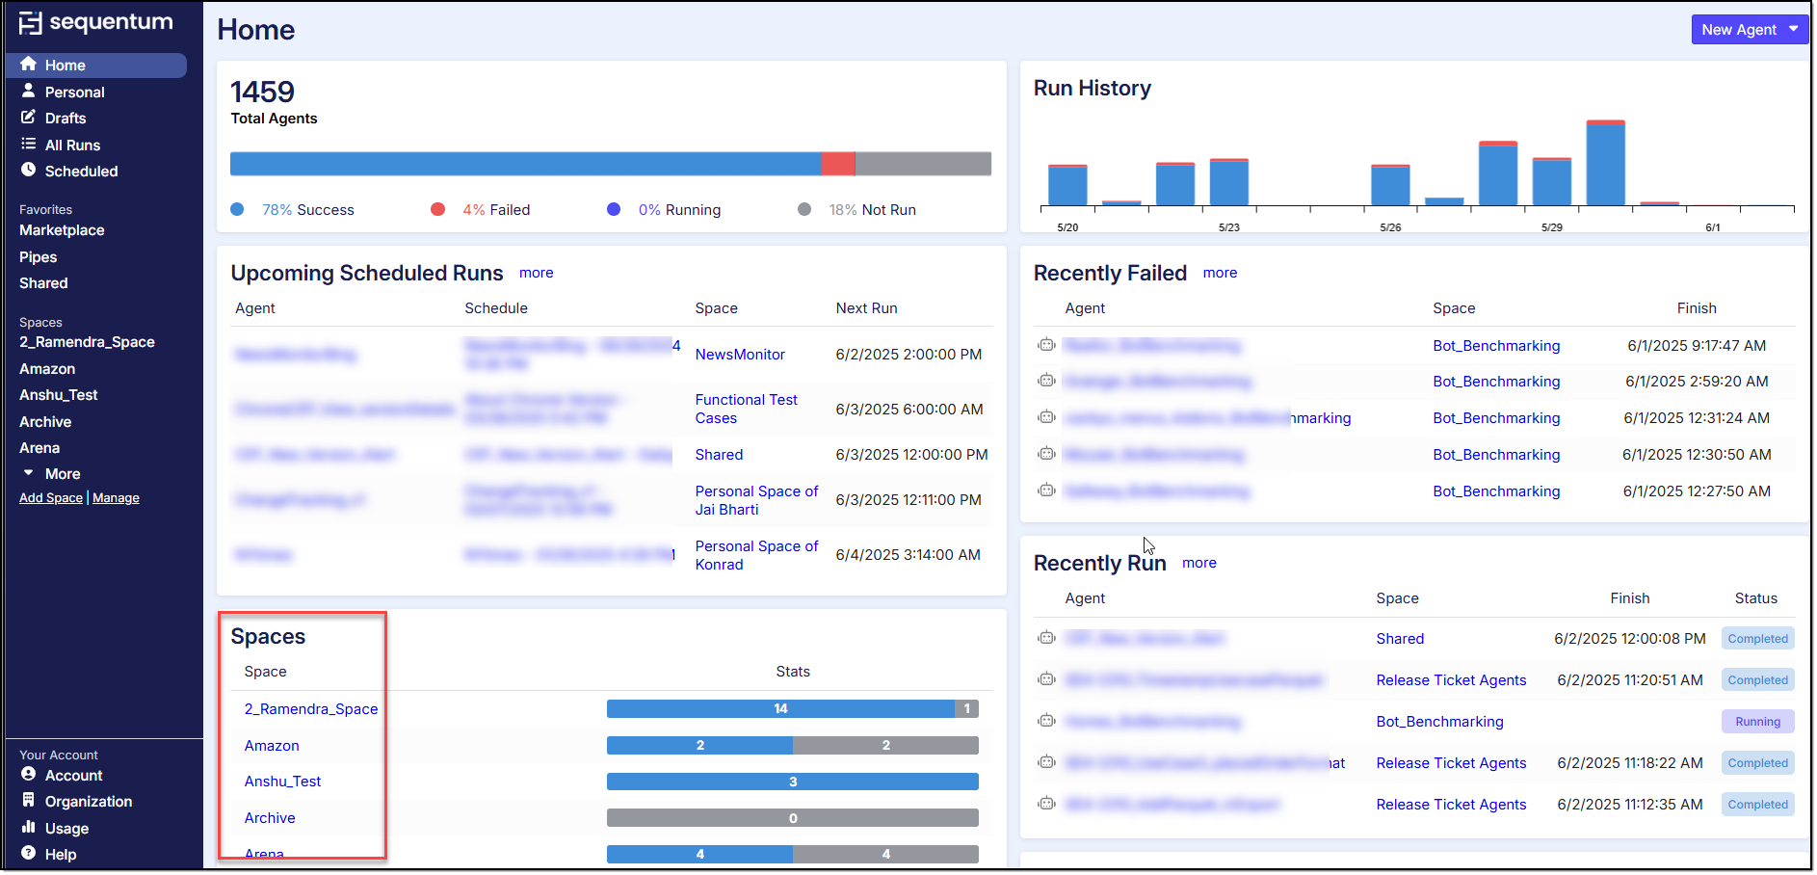Viewport: 1817px width, 875px height.
Task: Click the Add Space link
Action: [51, 498]
